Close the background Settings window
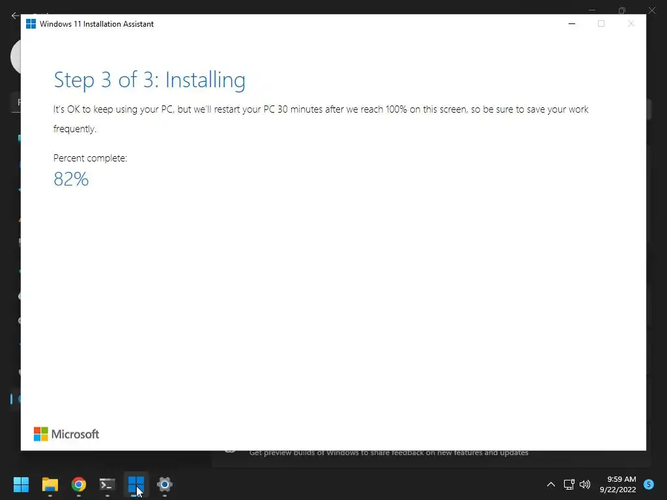Screen dimensions: 667x500 (652, 10)
